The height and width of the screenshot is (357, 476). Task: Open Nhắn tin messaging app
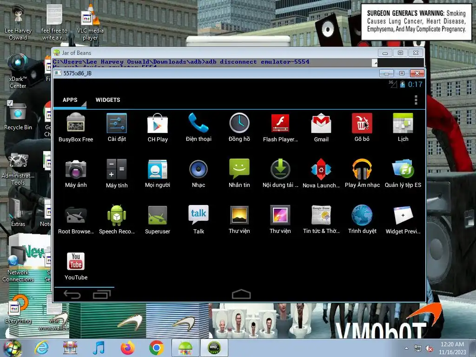click(239, 174)
